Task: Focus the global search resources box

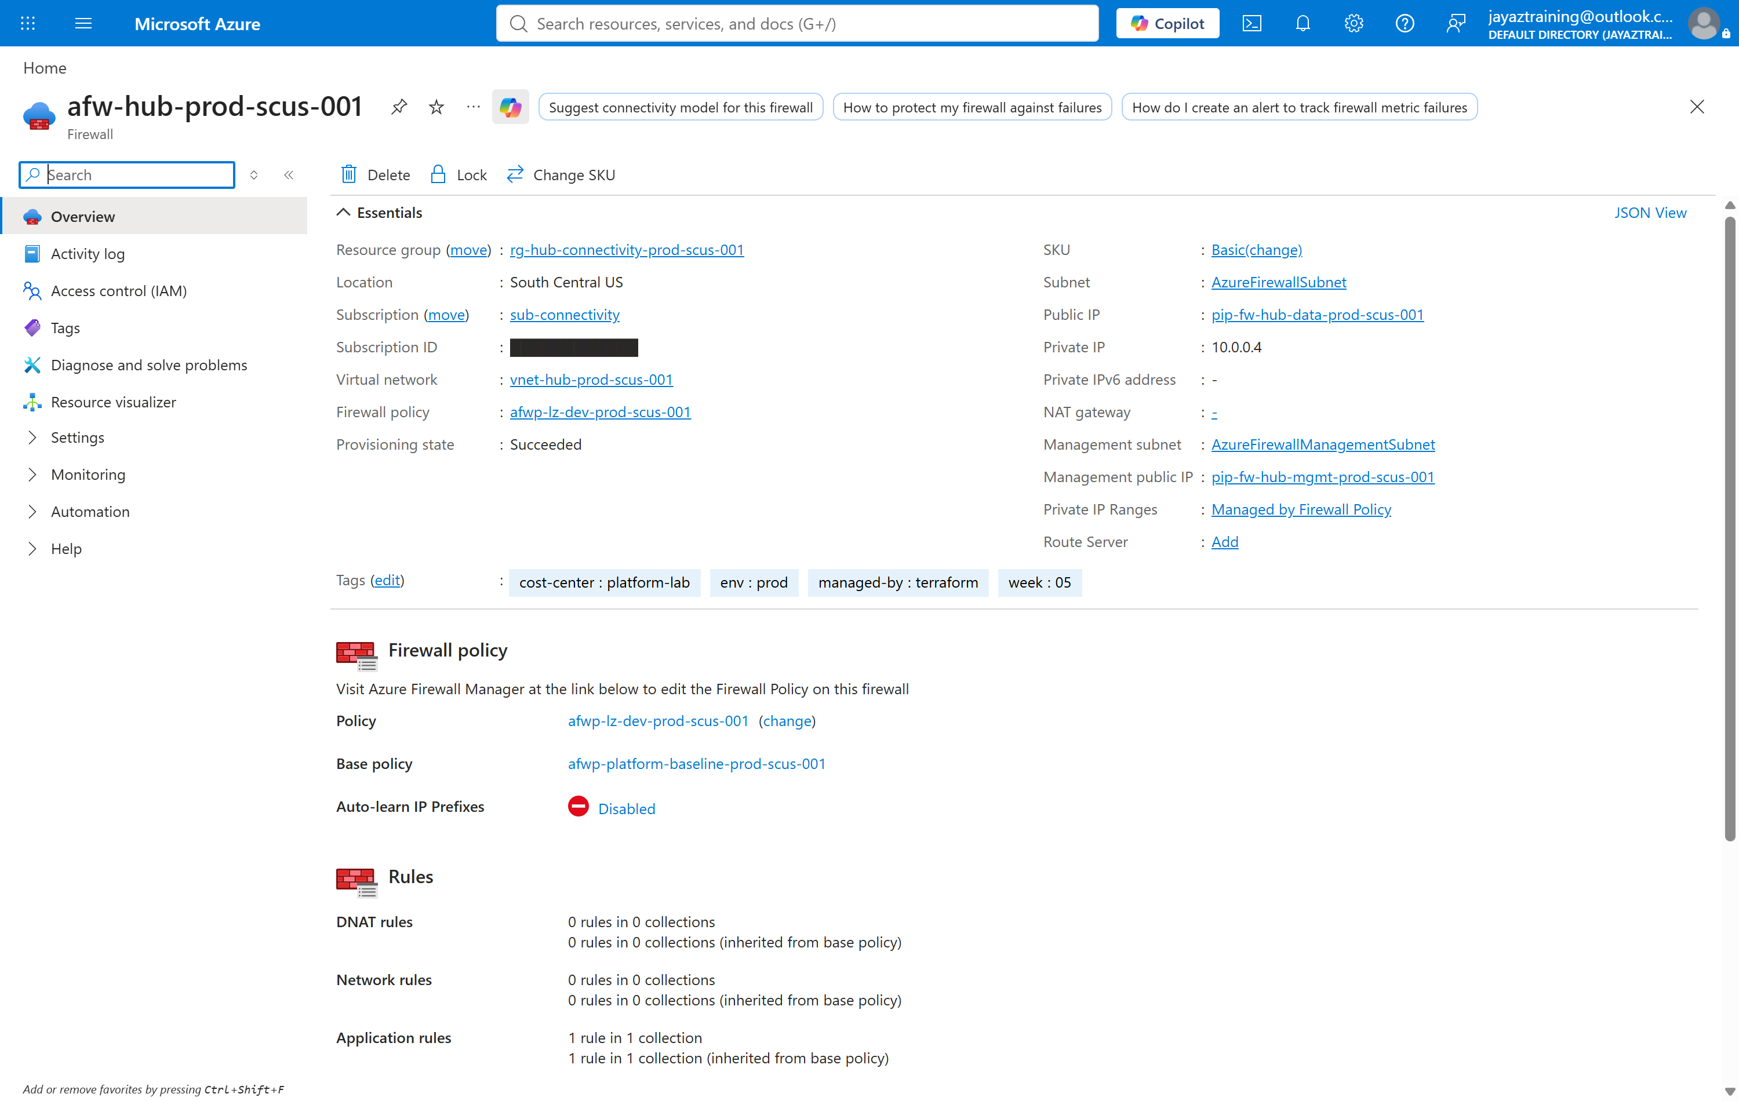Action: point(797,24)
